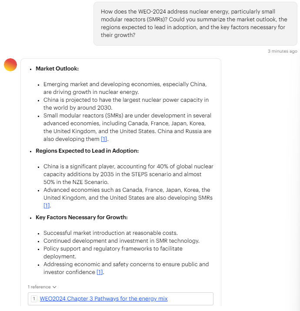Click "Continued development and investment" bullet
Image resolution: width=300 pixels, height=311 pixels.
(121, 241)
